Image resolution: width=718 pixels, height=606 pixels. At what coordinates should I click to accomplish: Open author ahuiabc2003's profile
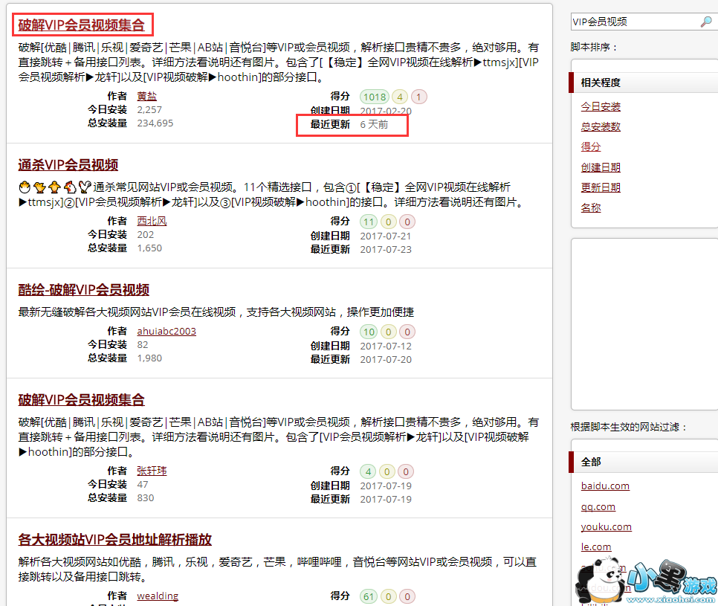[166, 331]
